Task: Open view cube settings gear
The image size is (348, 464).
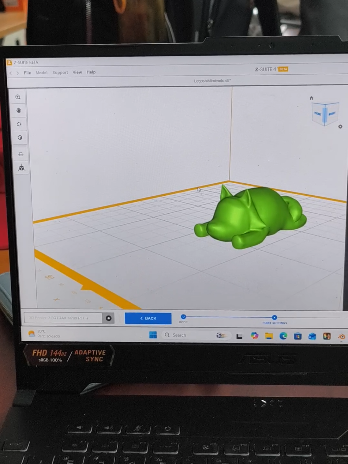Action: tap(340, 126)
